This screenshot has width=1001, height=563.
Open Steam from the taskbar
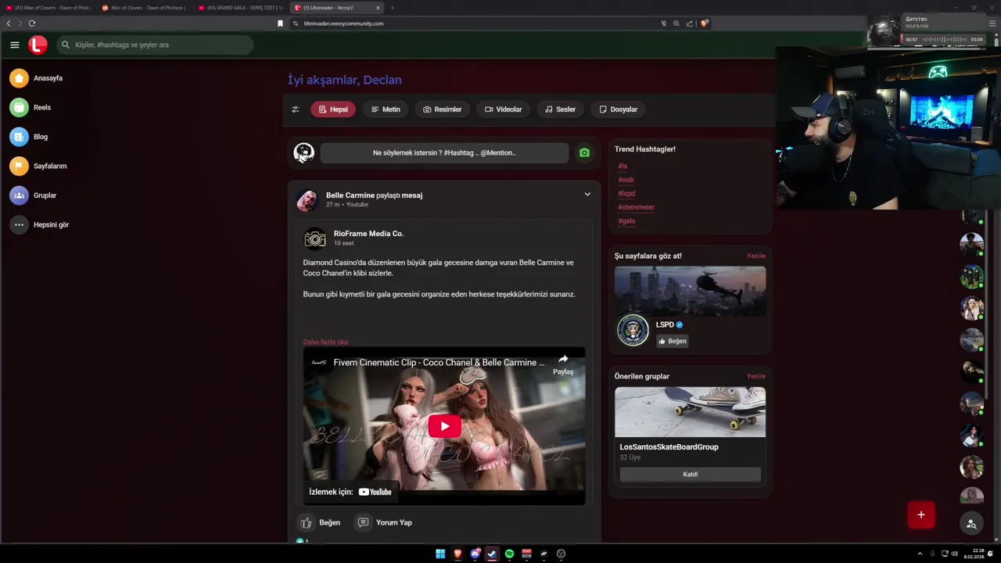point(492,554)
